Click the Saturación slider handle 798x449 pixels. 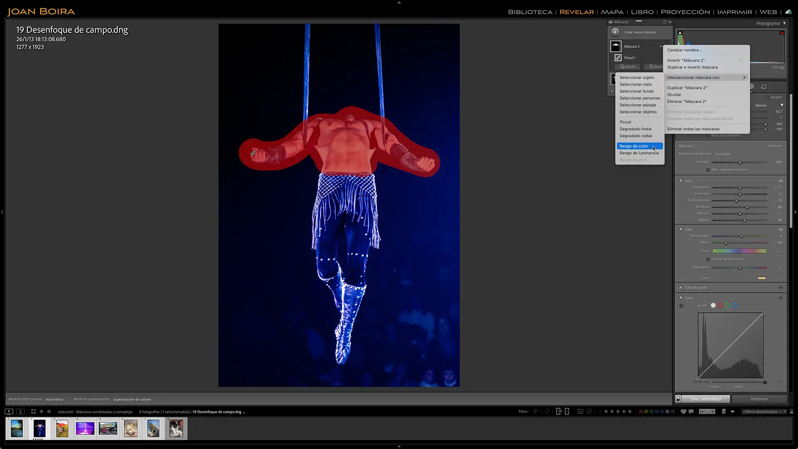tap(740, 268)
